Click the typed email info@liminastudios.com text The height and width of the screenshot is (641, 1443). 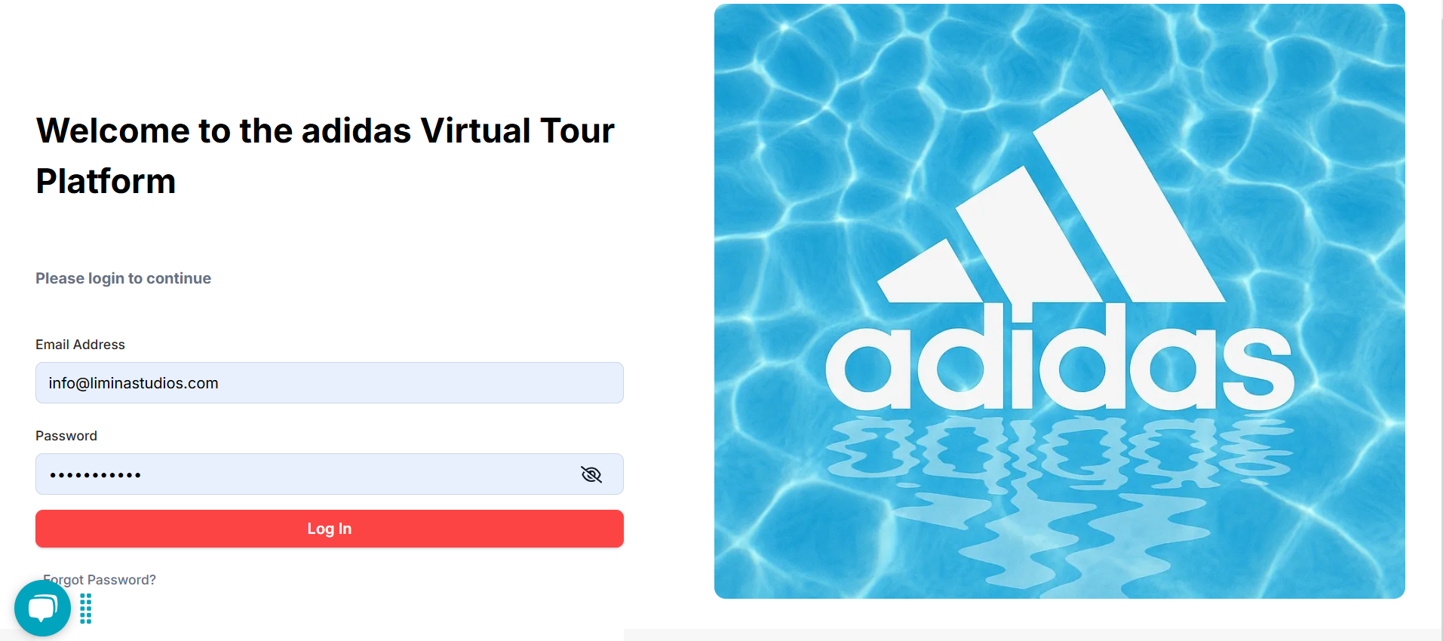[134, 383]
